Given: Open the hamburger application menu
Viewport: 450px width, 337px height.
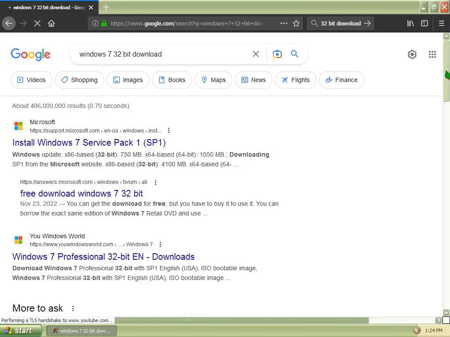Looking at the screenshot, I should pos(442,23).
